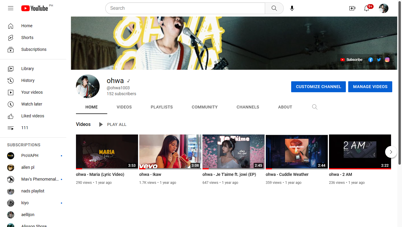Open History in the sidebar

pyautogui.click(x=33, y=80)
